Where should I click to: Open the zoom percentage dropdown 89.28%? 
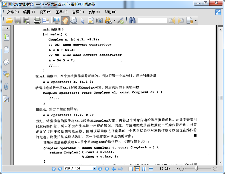click(177, 169)
